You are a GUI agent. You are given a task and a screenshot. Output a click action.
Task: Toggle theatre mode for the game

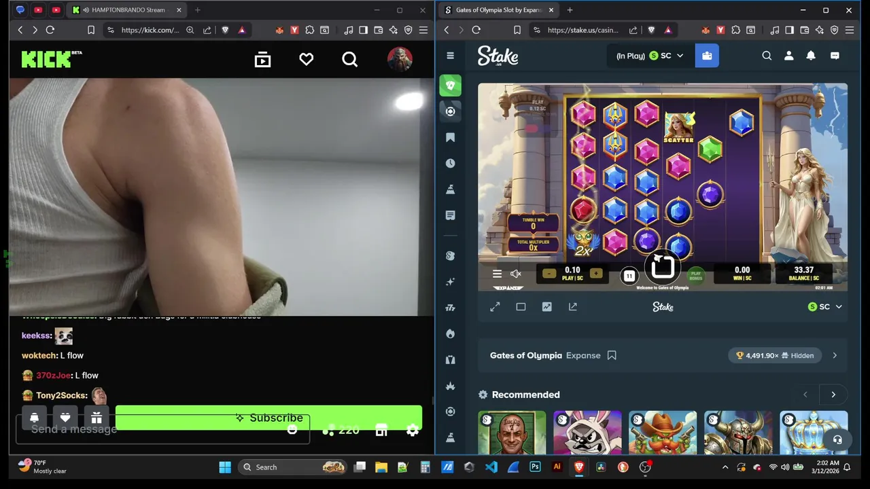(x=521, y=307)
